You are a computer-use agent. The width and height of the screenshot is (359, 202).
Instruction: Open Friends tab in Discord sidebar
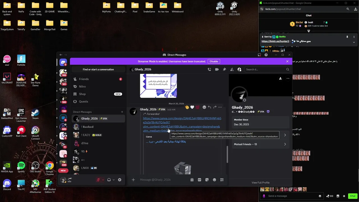[98, 79]
